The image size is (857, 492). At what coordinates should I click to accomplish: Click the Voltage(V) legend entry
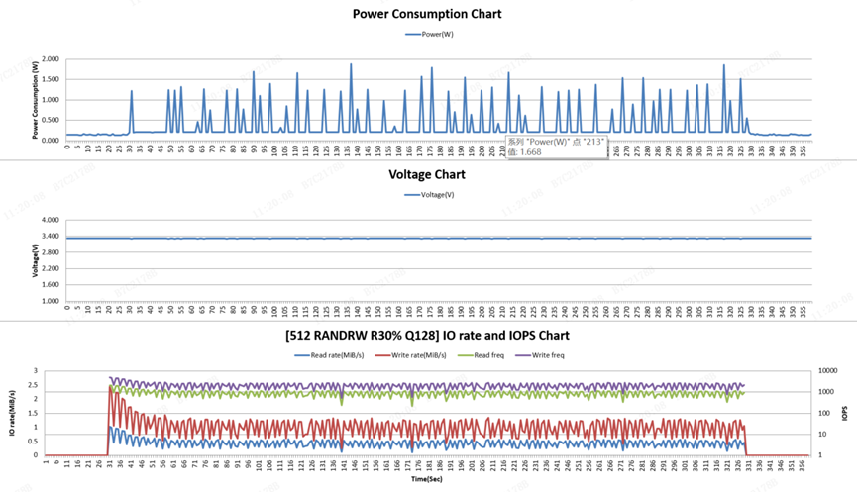click(x=429, y=195)
